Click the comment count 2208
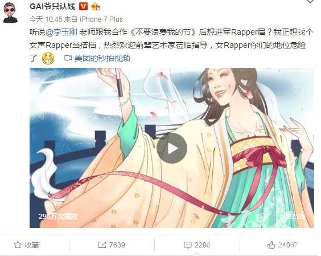Screen dimensions: 321x256 tap(202, 245)
